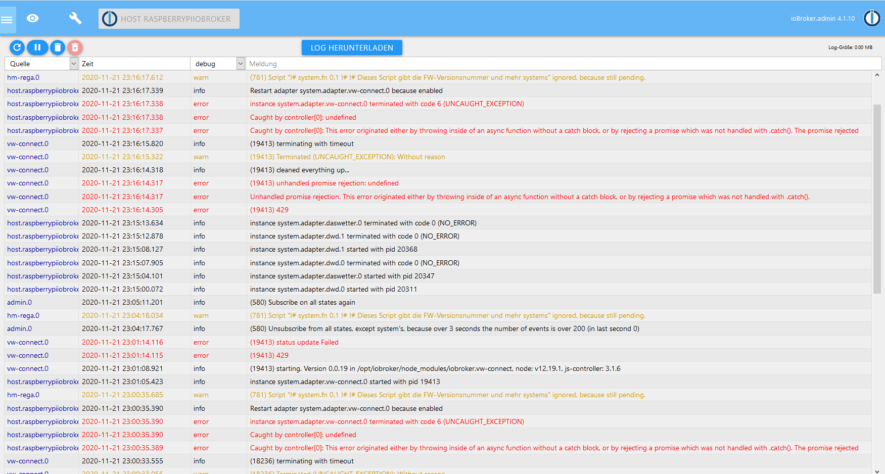Image resolution: width=885 pixels, height=474 pixels.
Task: Click admin.0 source at 23:05:11.201
Action: 19,302
